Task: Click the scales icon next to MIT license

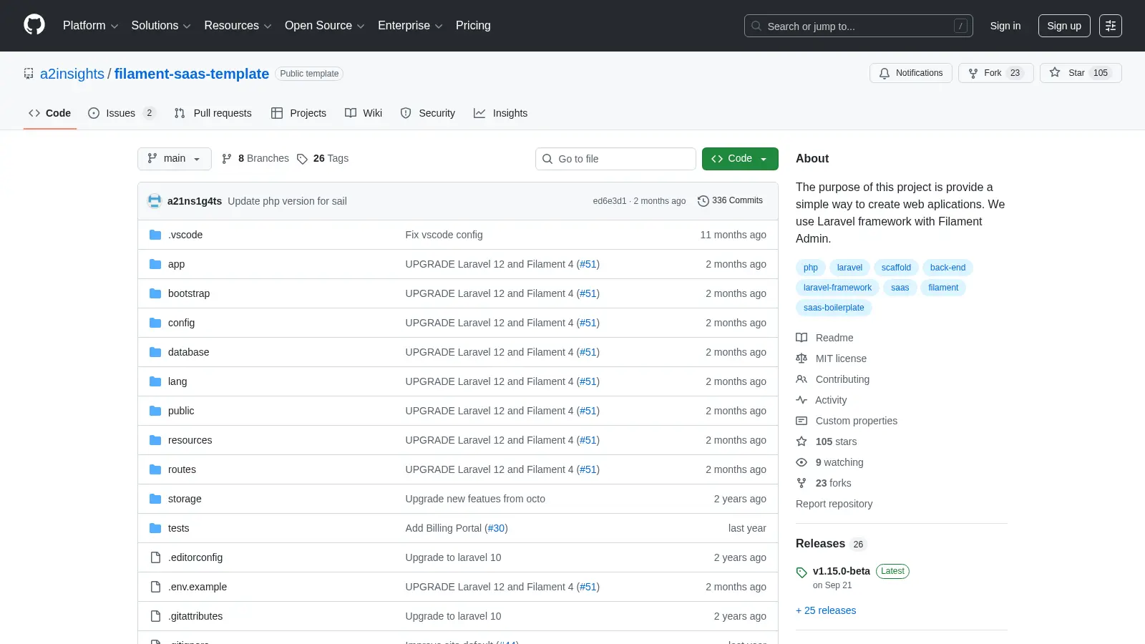Action: click(x=801, y=358)
